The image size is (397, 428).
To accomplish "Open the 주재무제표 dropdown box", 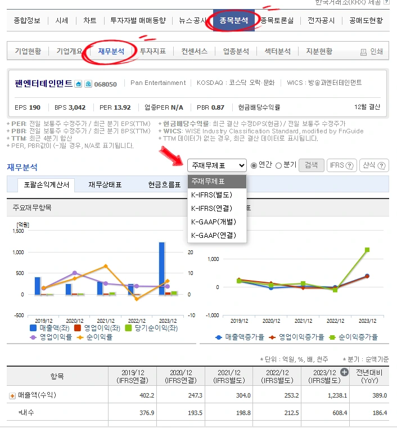I will coord(217,165).
